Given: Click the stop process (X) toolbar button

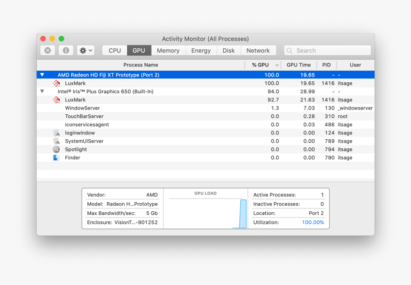Looking at the screenshot, I should [47, 50].
